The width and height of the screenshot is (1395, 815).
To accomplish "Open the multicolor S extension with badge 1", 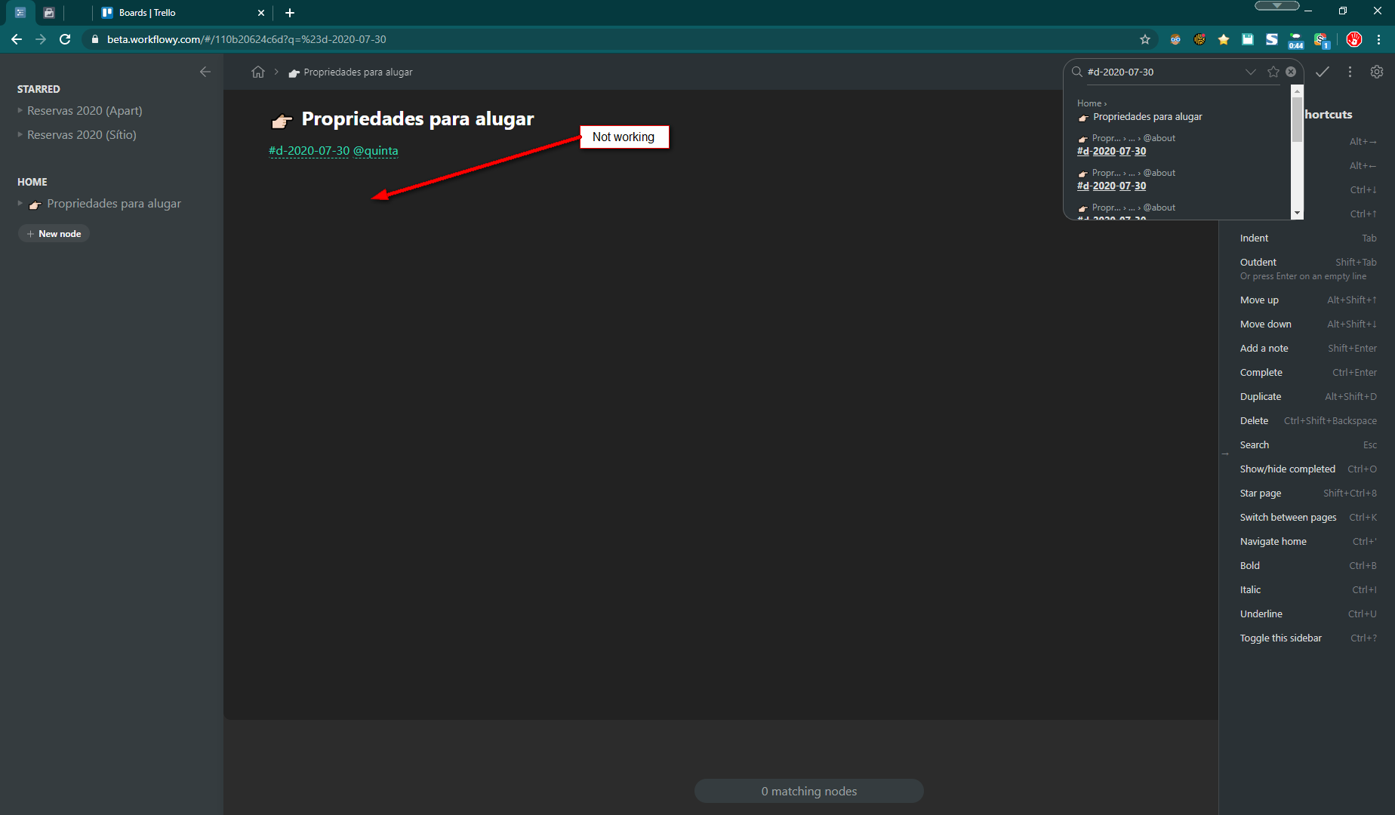I will pyautogui.click(x=1321, y=40).
